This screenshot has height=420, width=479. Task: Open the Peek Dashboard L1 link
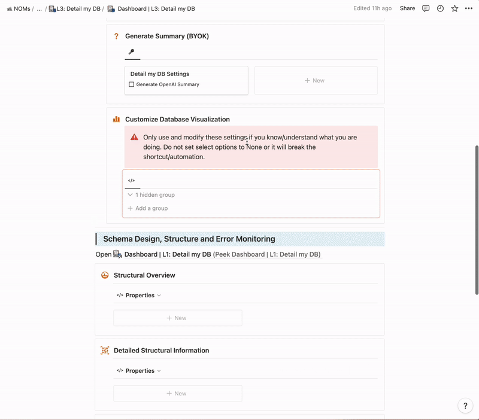(x=267, y=254)
